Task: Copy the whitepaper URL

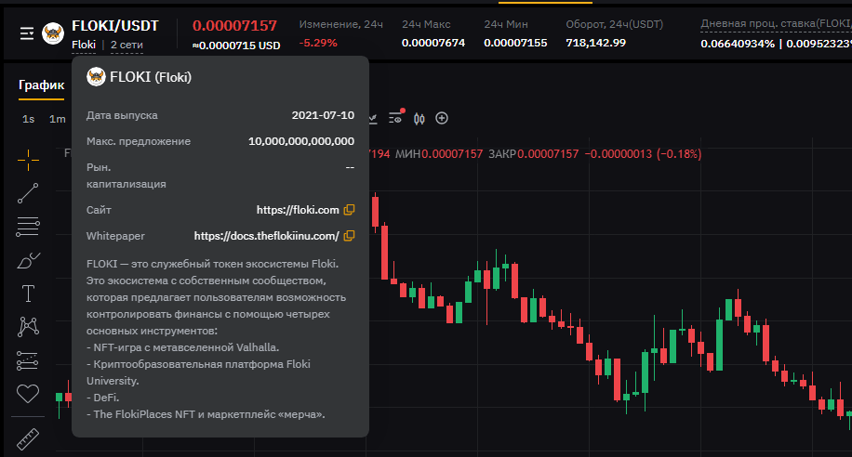Action: click(350, 236)
